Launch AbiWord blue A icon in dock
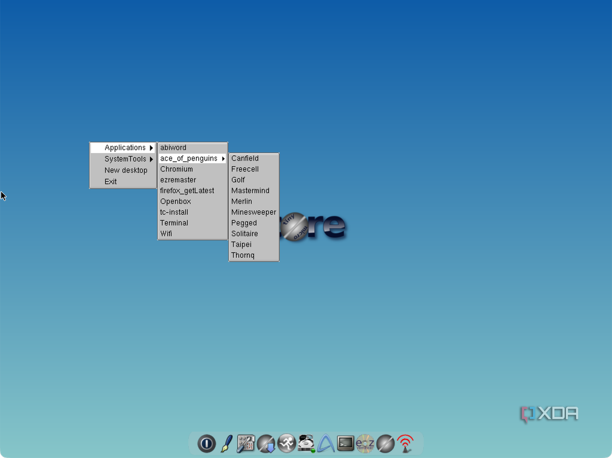Image resolution: width=612 pixels, height=458 pixels. [326, 443]
